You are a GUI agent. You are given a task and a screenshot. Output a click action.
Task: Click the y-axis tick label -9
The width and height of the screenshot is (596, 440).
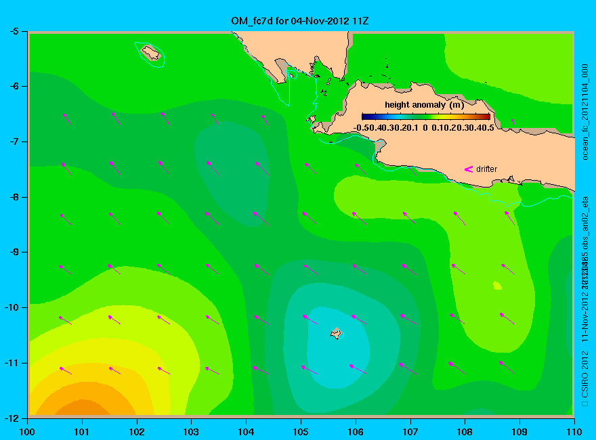click(x=14, y=252)
